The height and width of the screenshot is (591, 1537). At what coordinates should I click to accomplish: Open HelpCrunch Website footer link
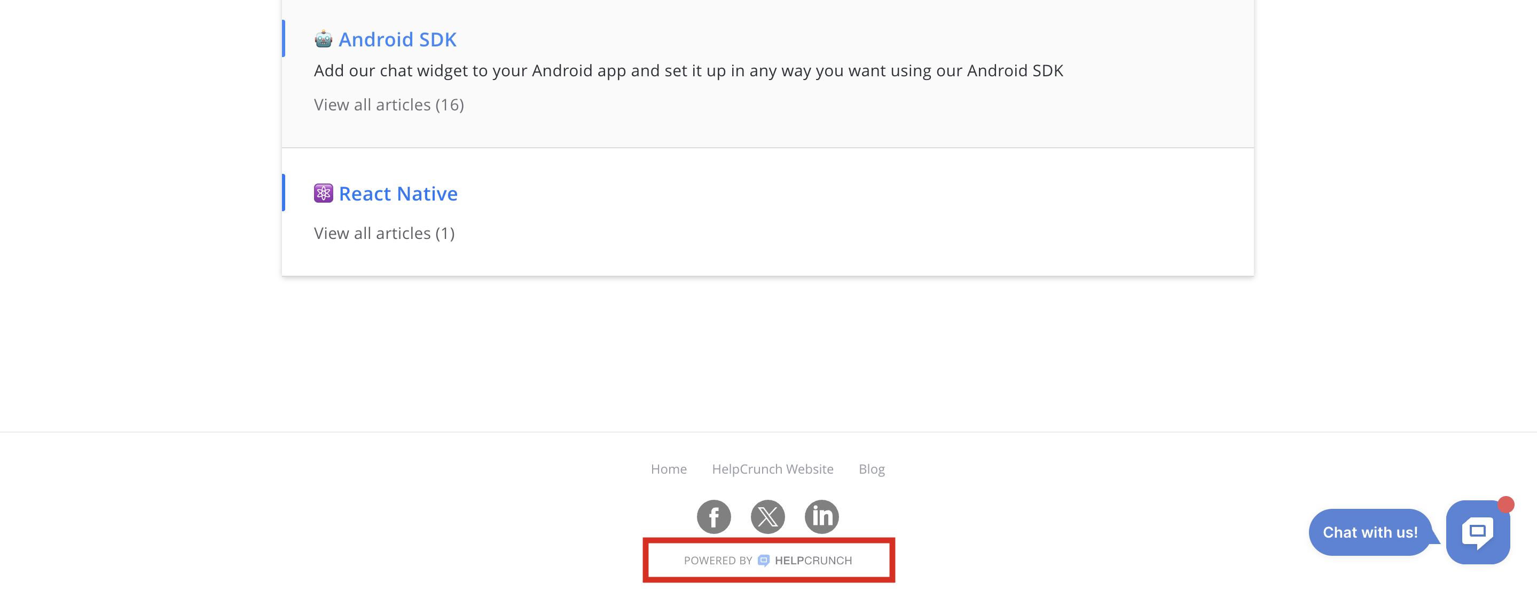772,469
